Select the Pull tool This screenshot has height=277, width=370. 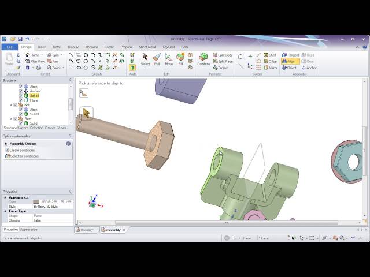pos(157,59)
